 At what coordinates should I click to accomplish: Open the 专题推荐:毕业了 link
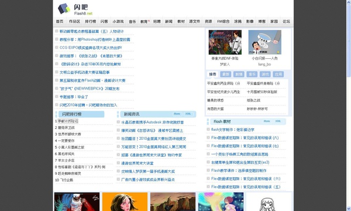click(x=74, y=97)
